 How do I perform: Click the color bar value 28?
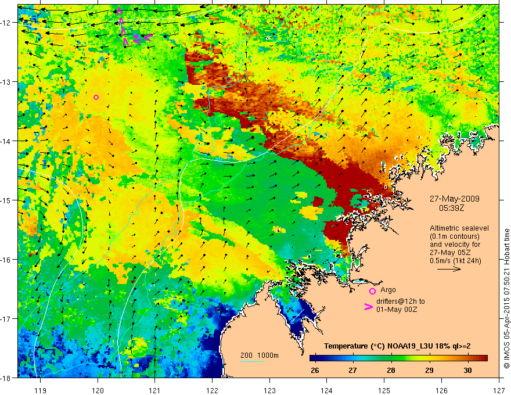pos(391,371)
